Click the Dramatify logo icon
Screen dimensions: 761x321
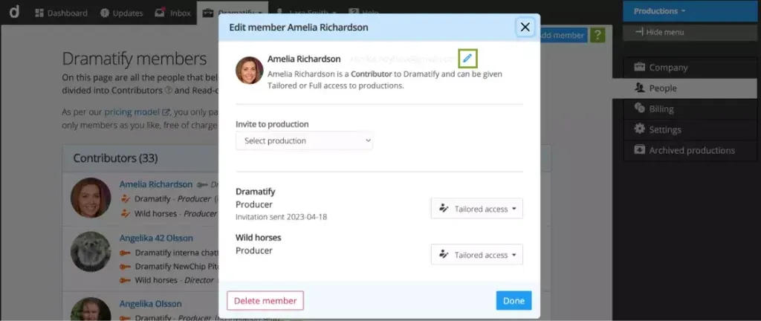click(15, 12)
